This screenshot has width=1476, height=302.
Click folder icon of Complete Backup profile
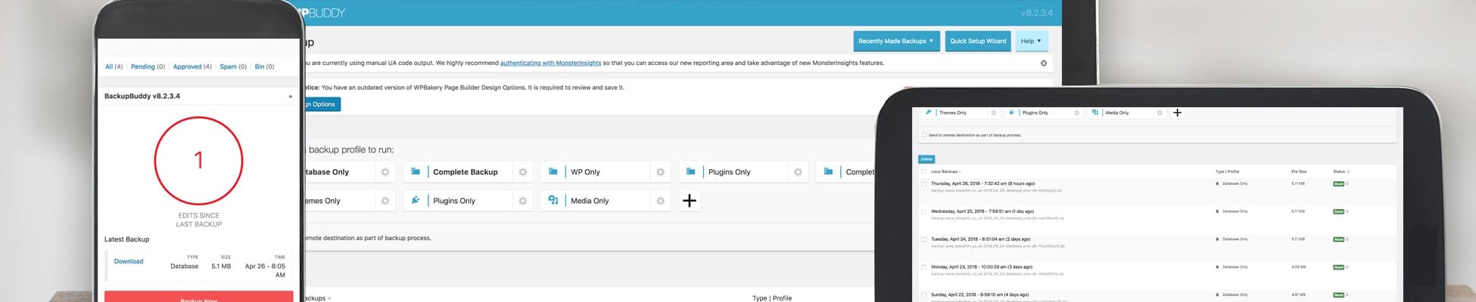[416, 171]
